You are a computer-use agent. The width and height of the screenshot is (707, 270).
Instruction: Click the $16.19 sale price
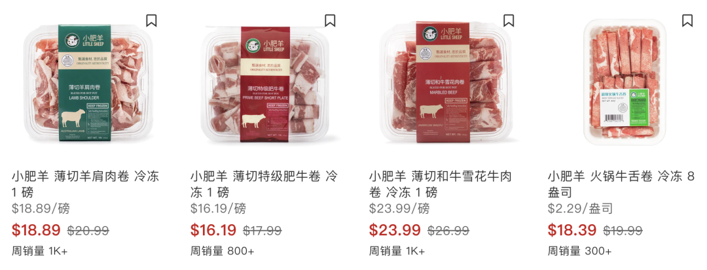213,230
